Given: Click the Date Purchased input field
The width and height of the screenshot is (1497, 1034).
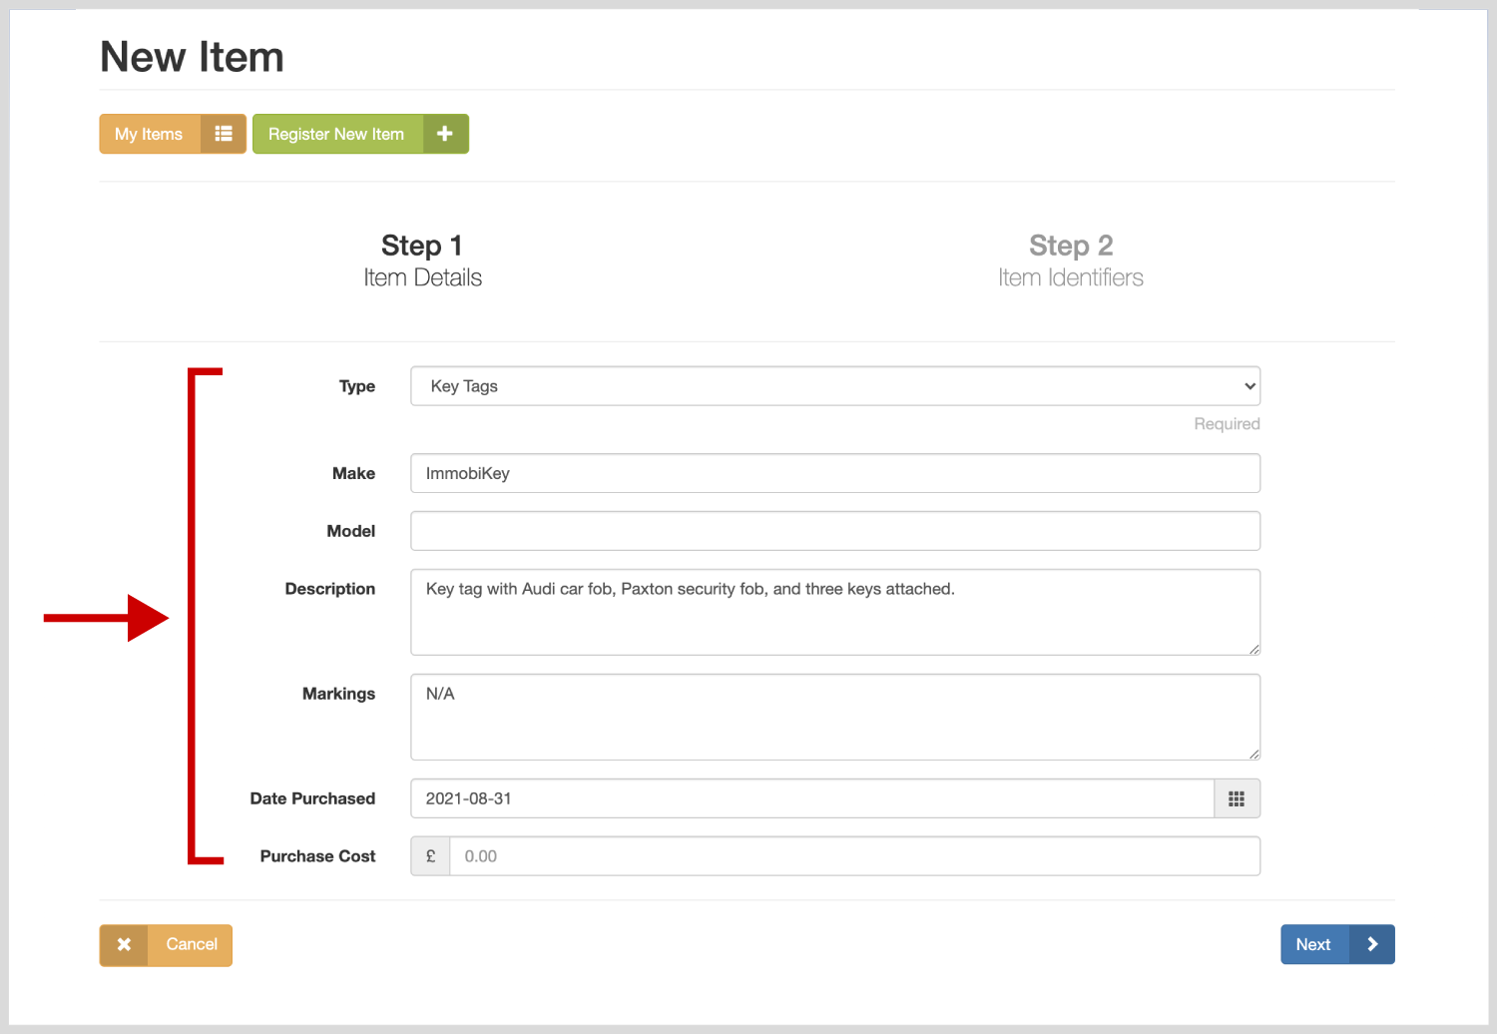Looking at the screenshot, I should coord(811,798).
